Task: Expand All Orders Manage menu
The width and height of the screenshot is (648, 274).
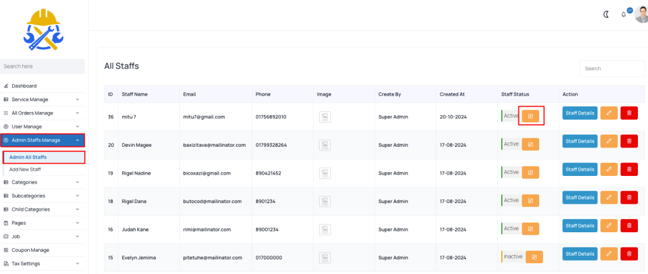Action: [x=42, y=113]
